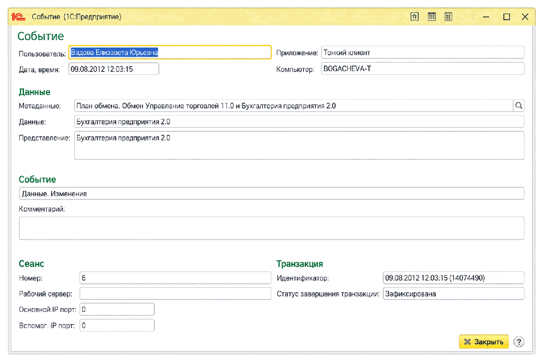Click the green 'Данные' section heading

pos(34,92)
